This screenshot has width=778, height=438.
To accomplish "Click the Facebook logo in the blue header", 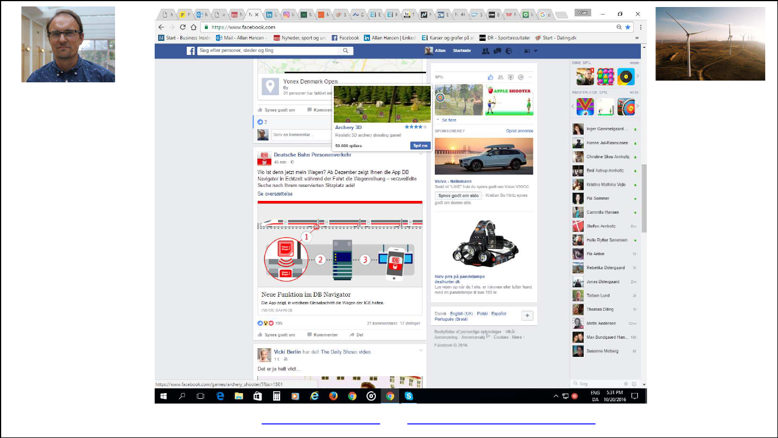I will (x=190, y=51).
